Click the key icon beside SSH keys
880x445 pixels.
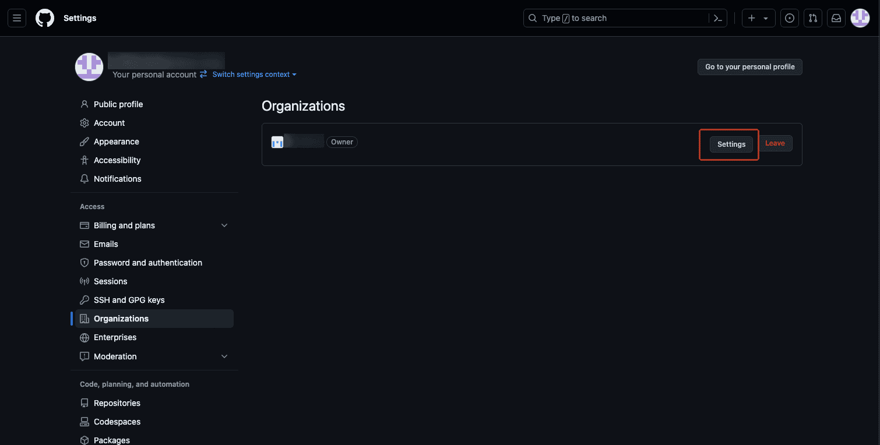click(x=85, y=300)
